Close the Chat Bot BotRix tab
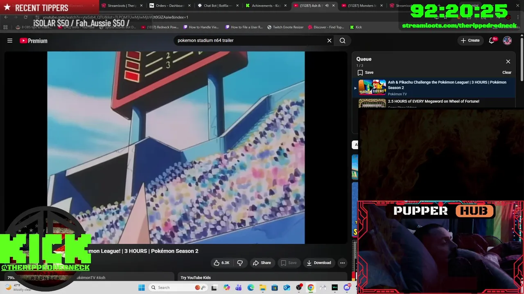The height and width of the screenshot is (294, 524). [237, 6]
